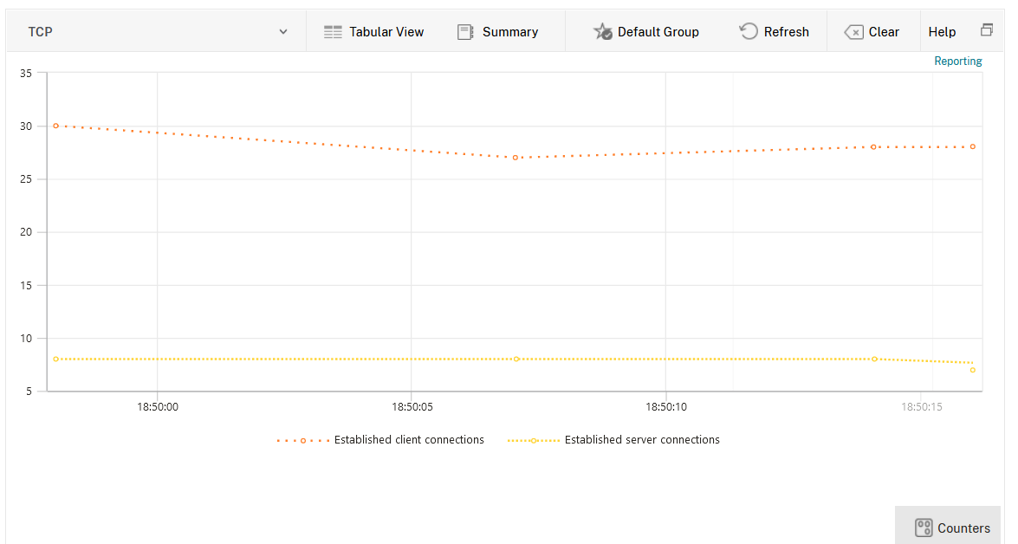Image resolution: width=1018 pixels, height=544 pixels.
Task: Open the Summary view
Action: tap(510, 32)
